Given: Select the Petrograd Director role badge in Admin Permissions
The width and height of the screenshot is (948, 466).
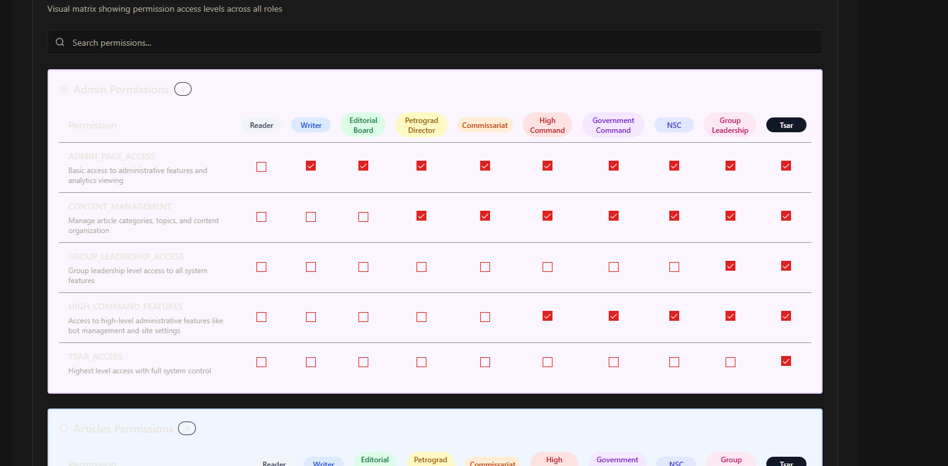Looking at the screenshot, I should point(421,125).
